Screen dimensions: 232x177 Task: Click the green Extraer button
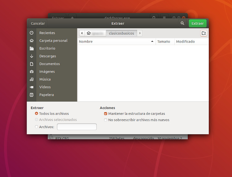pos(198,24)
